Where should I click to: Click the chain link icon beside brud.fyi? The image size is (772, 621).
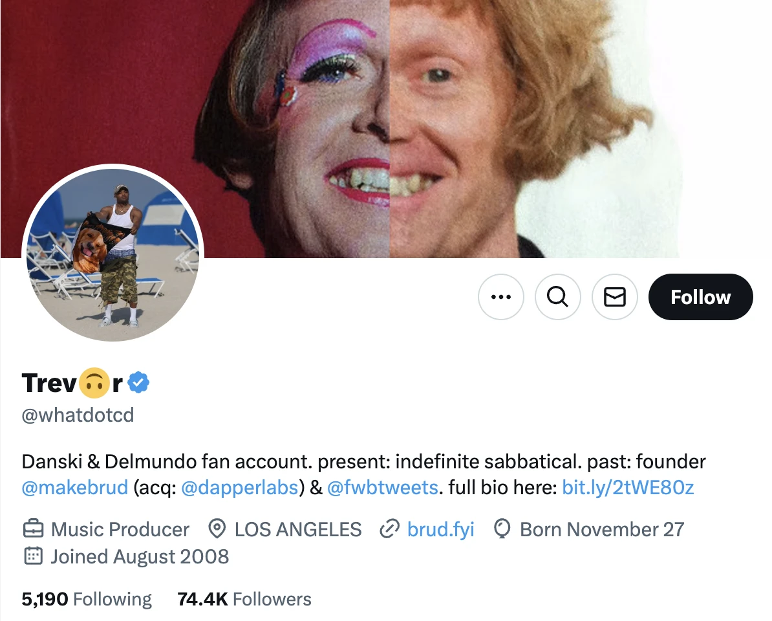(389, 529)
